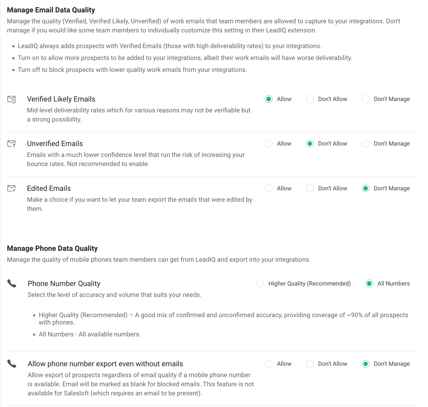Select Don't Allow for Verified Likely Emails

[x=310, y=99]
